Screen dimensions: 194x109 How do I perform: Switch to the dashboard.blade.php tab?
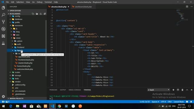pos(83,7)
